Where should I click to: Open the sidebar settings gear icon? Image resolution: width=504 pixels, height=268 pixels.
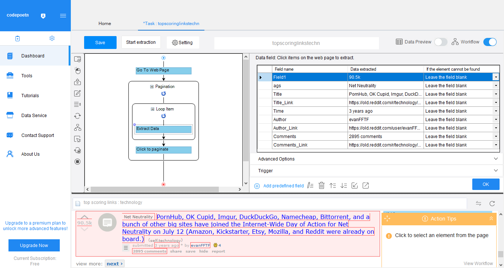52,38
